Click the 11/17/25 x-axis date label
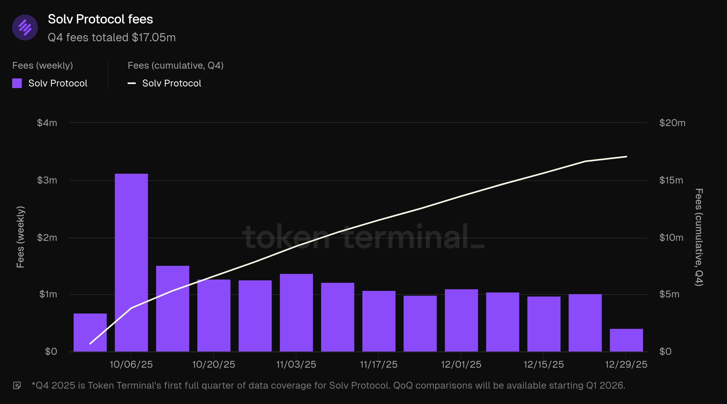 click(379, 364)
